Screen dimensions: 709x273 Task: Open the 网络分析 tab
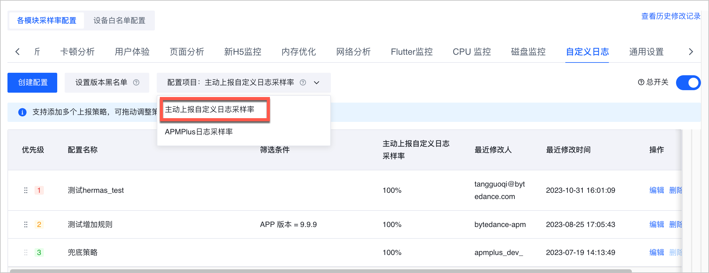pyautogui.click(x=354, y=52)
